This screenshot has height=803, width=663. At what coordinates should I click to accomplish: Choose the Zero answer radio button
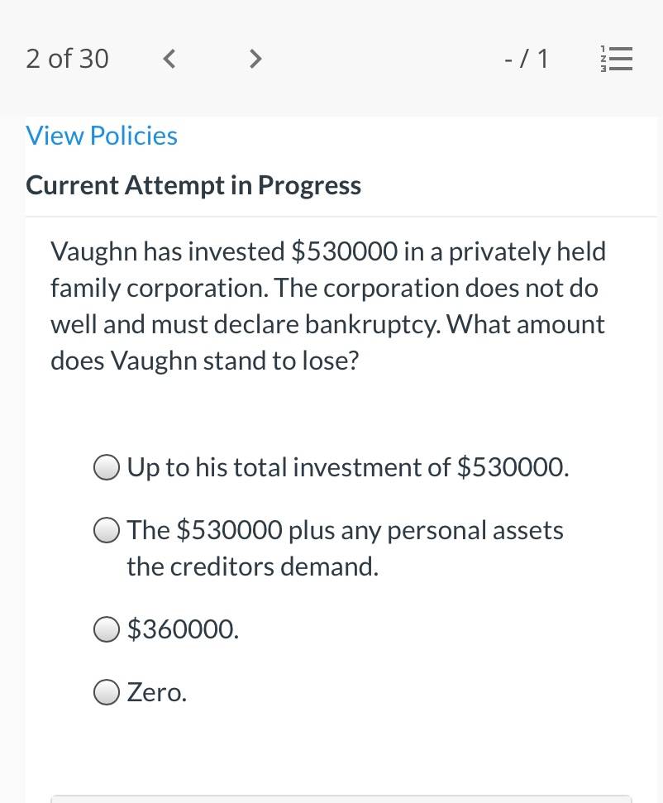click(107, 692)
